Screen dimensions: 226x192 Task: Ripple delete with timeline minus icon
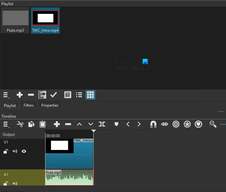[x=68, y=124]
